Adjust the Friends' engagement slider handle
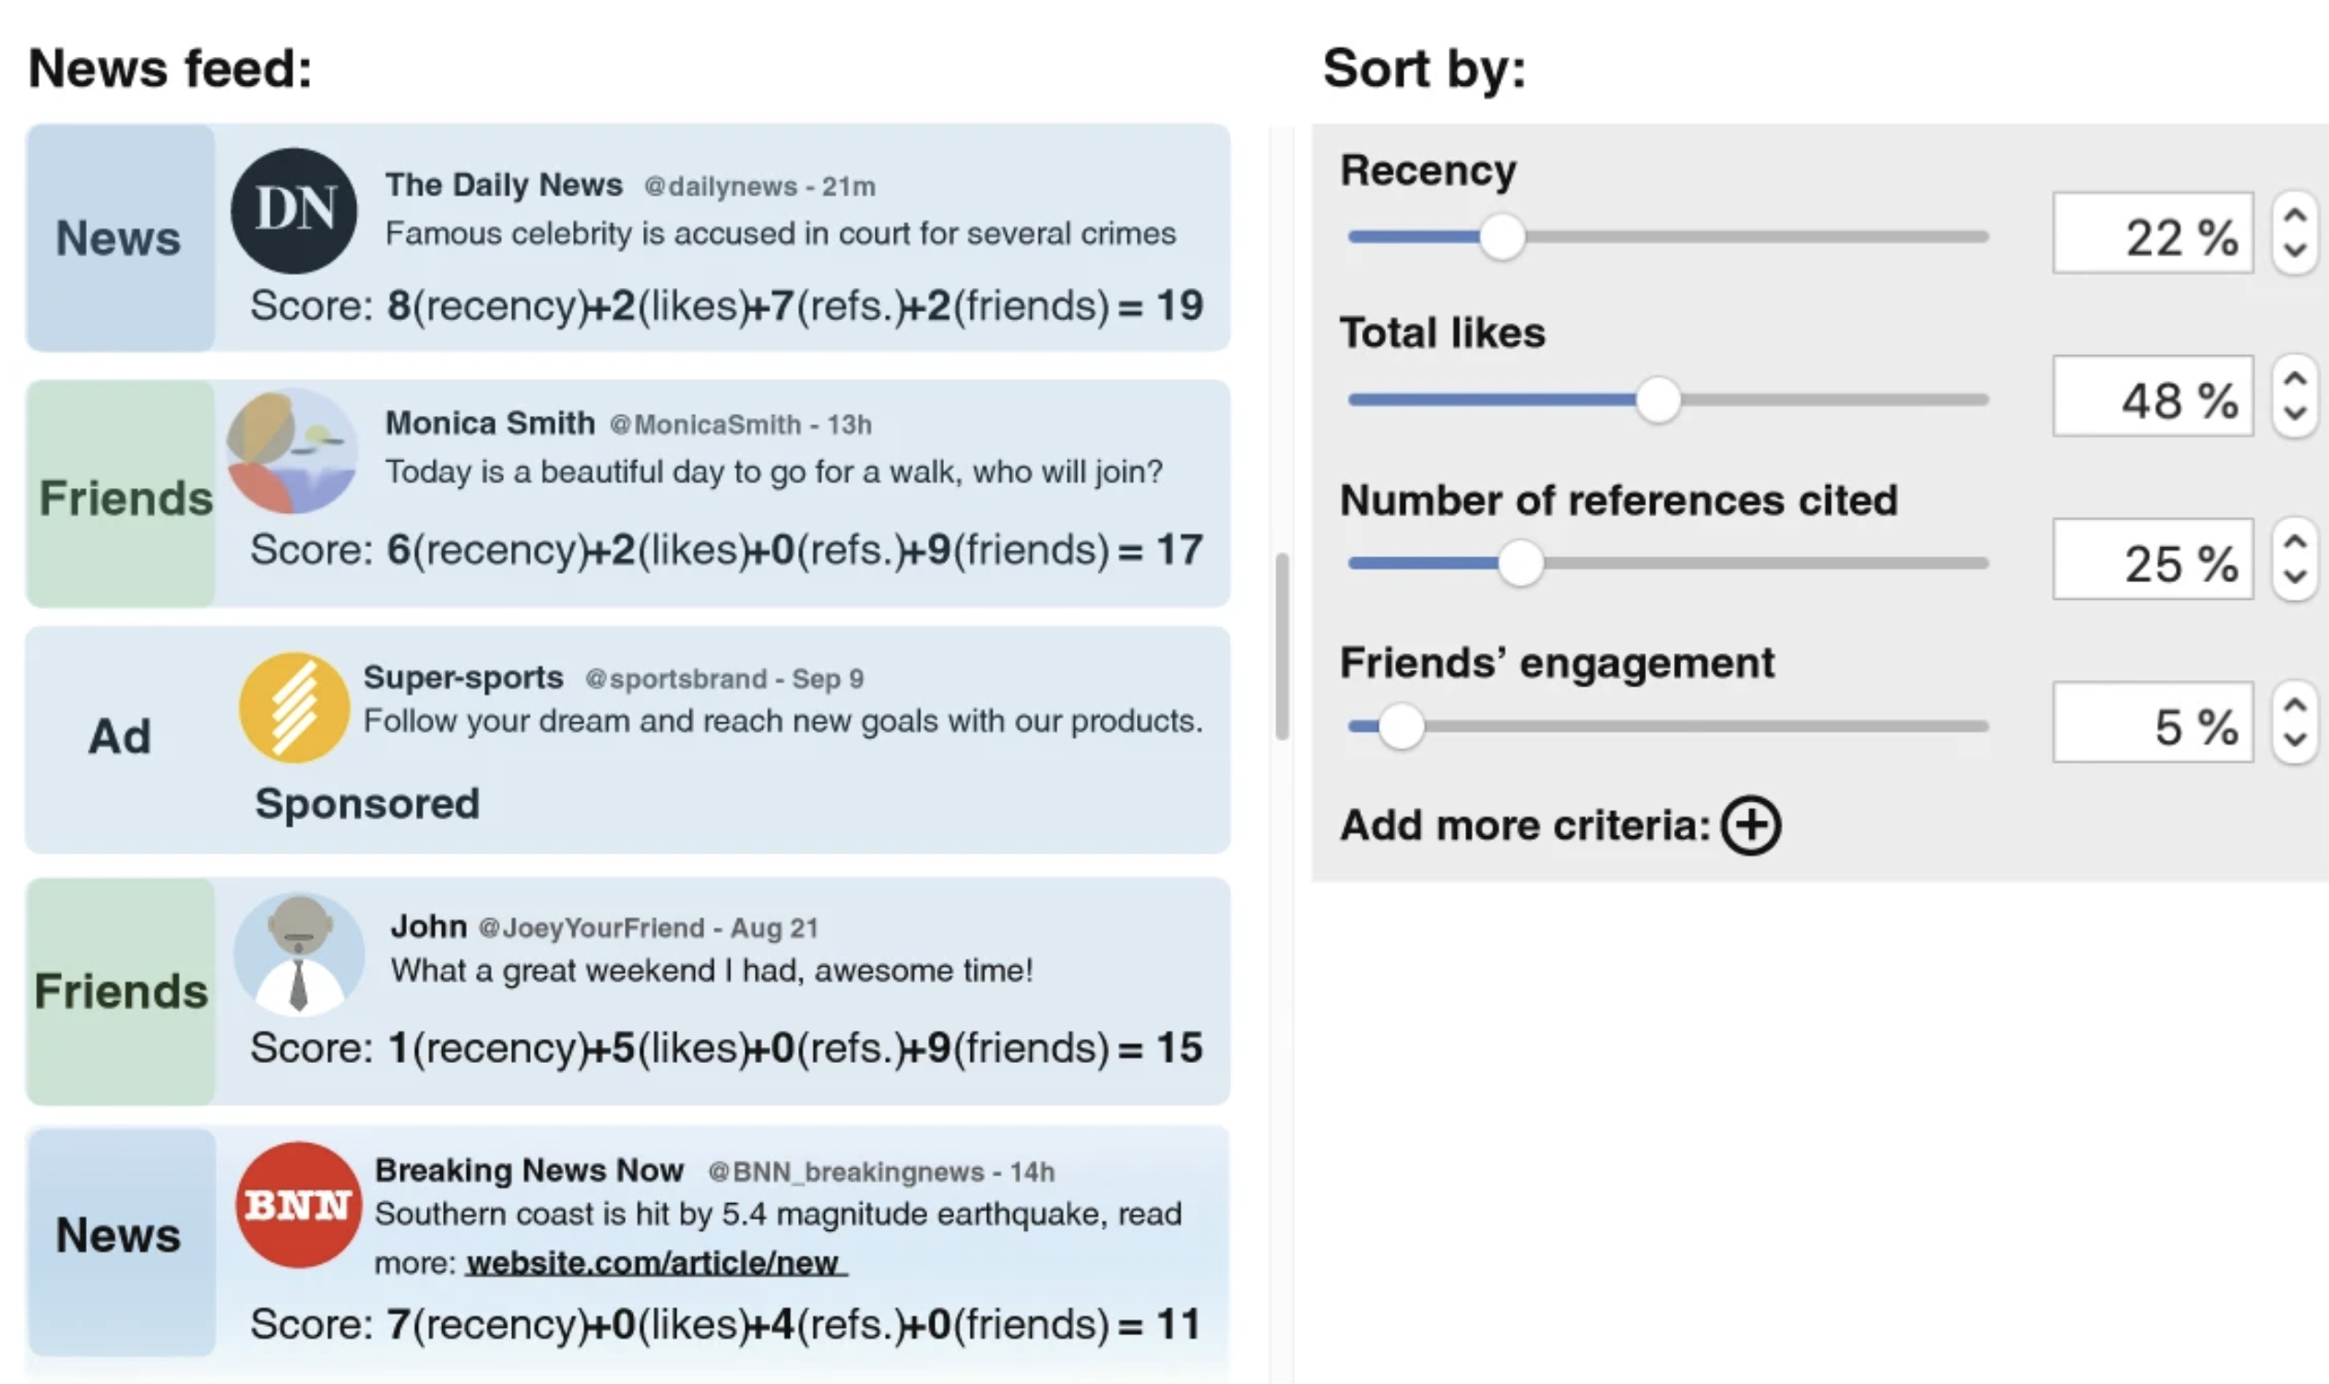This screenshot has height=1384, width=2329. pyautogui.click(x=1403, y=724)
